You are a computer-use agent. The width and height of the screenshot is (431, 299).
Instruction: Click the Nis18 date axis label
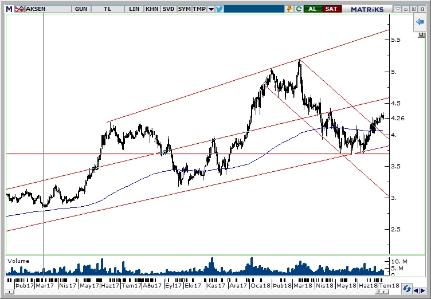click(x=324, y=285)
